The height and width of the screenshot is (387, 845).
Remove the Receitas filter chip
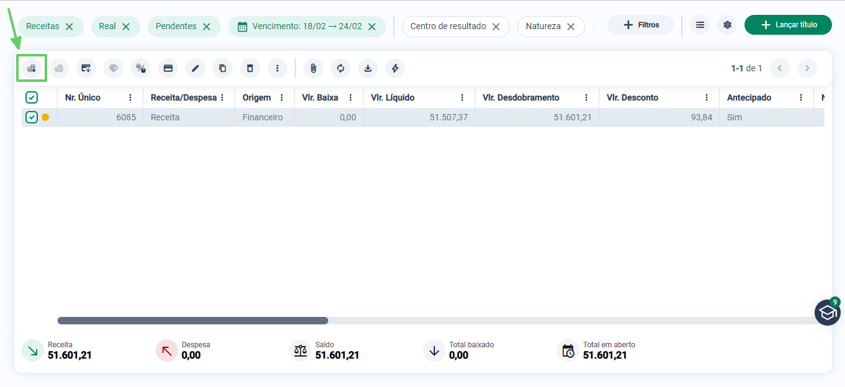pos(69,27)
